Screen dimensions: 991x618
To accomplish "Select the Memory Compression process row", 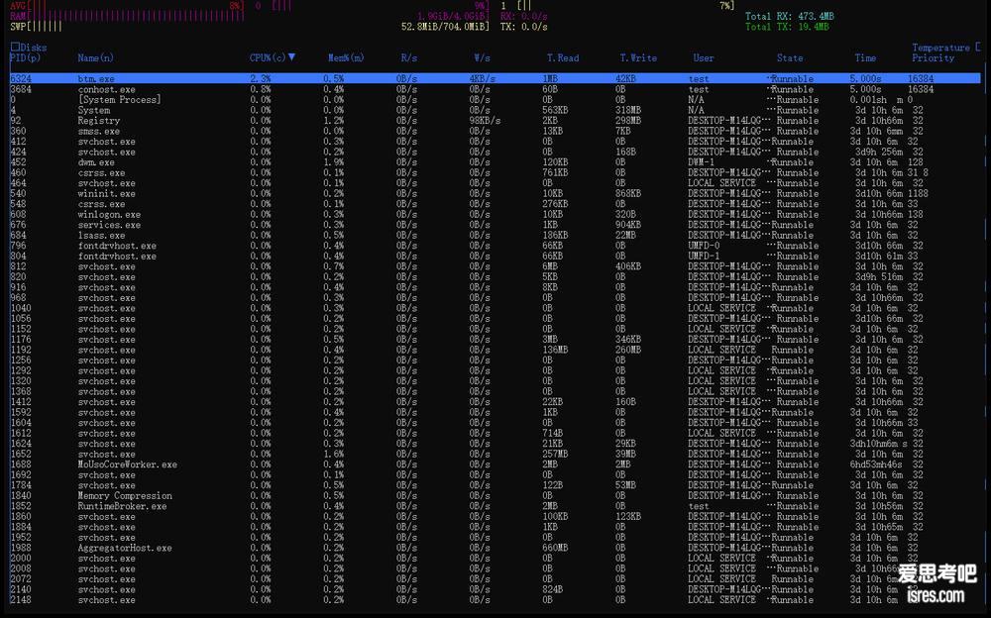I will (x=495, y=496).
